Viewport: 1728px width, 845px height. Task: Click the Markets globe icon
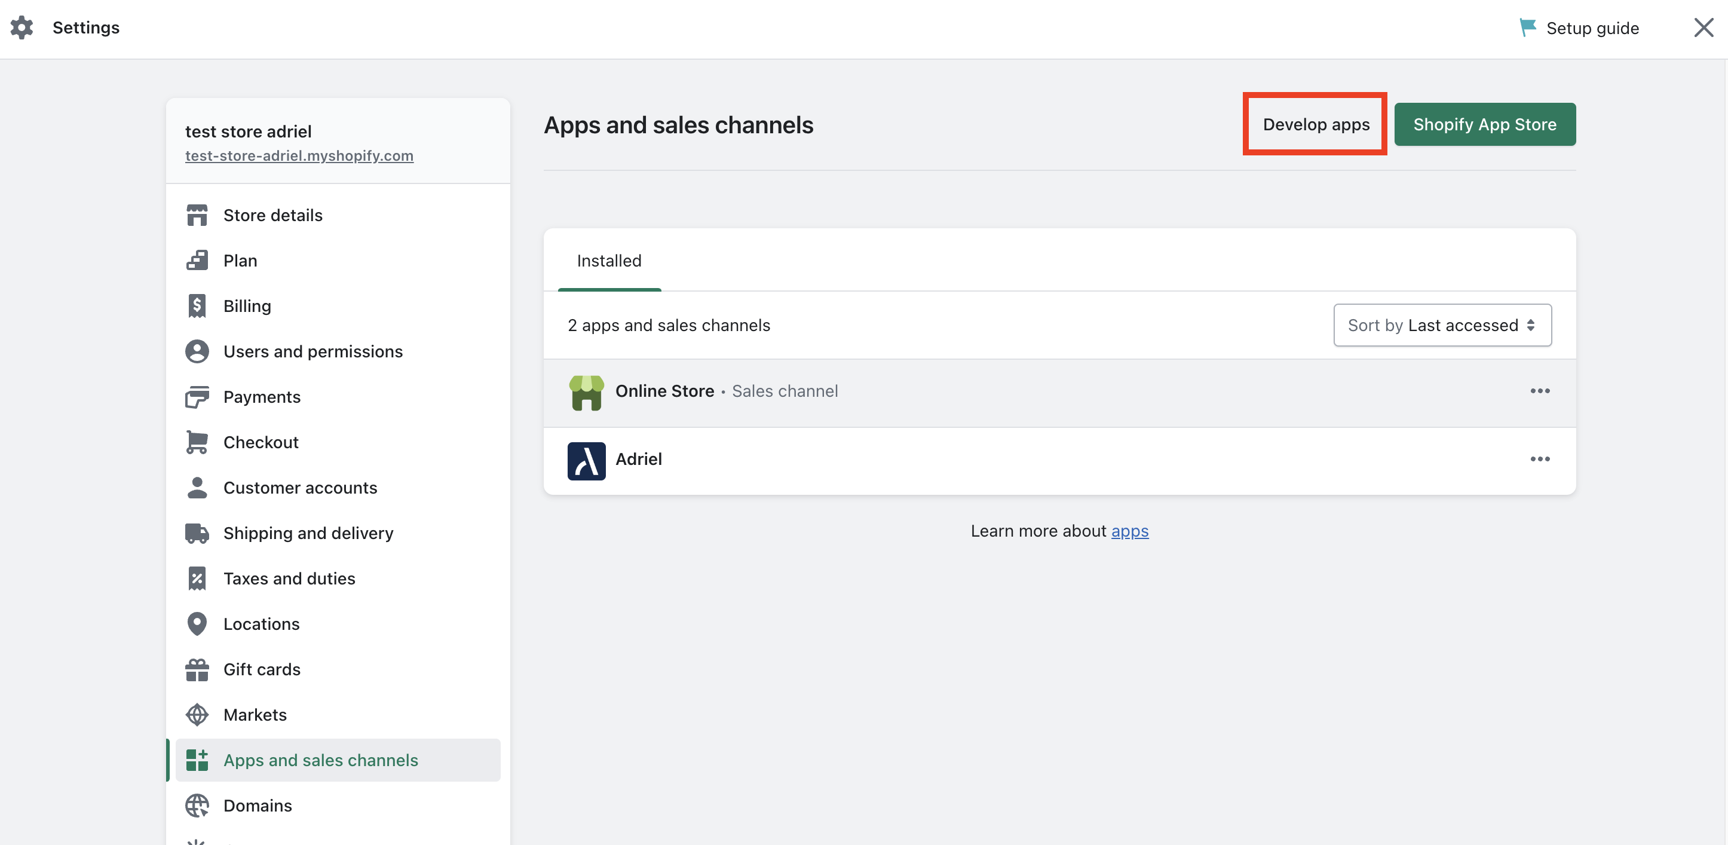[197, 715]
